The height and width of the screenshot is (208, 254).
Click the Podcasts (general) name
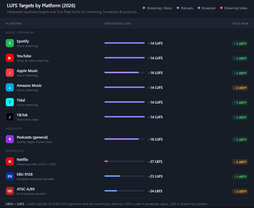coord(32,137)
